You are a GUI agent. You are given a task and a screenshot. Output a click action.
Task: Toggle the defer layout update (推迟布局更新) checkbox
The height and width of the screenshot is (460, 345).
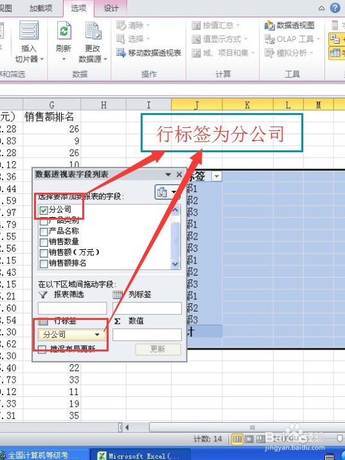coord(42,349)
